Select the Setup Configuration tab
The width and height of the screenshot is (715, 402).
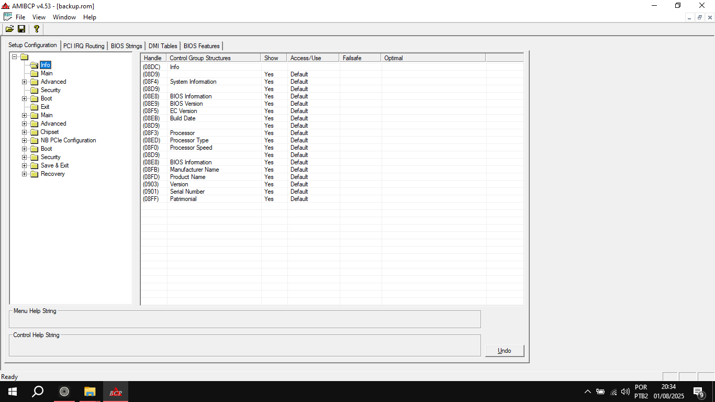[x=32, y=45]
